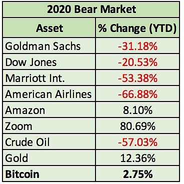Select the Goldman Sachs cell
184x184 pixels.
click(x=49, y=45)
